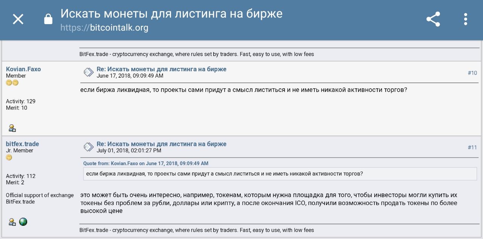Image resolution: width=483 pixels, height=239 pixels.
Task: Click Kovian.Faxo's gold coin rank icons
Action: [x=12, y=83]
